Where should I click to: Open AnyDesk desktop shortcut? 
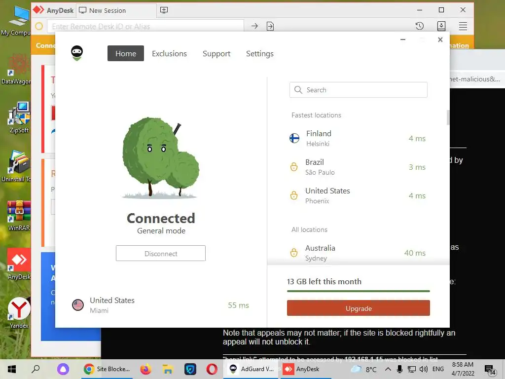[19, 265]
